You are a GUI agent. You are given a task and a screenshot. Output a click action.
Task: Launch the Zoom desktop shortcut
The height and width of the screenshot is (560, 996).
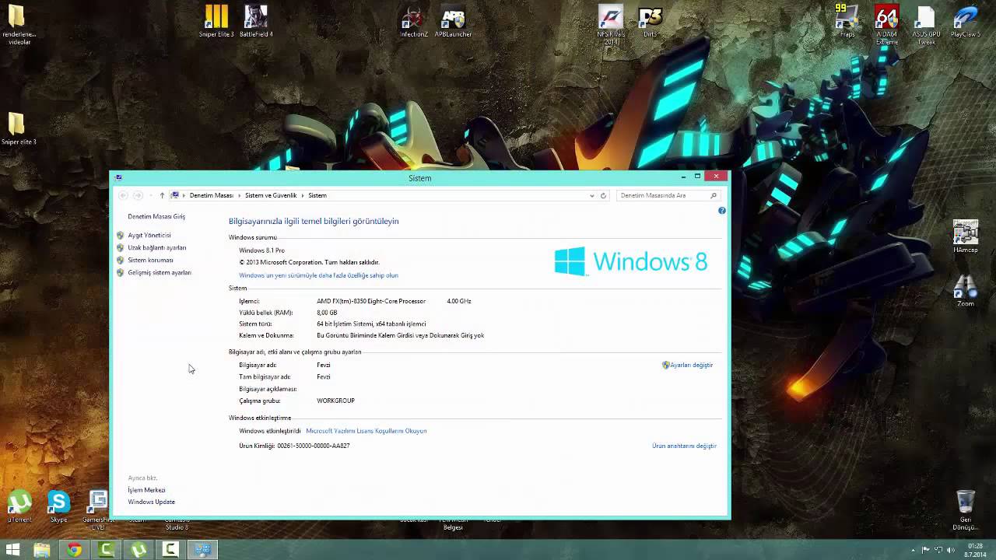tap(966, 290)
